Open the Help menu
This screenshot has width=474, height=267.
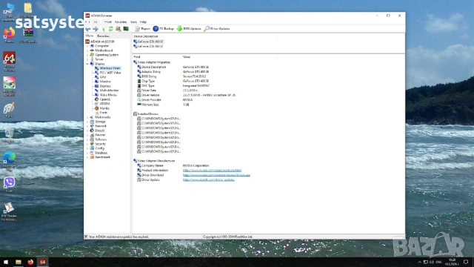point(143,22)
